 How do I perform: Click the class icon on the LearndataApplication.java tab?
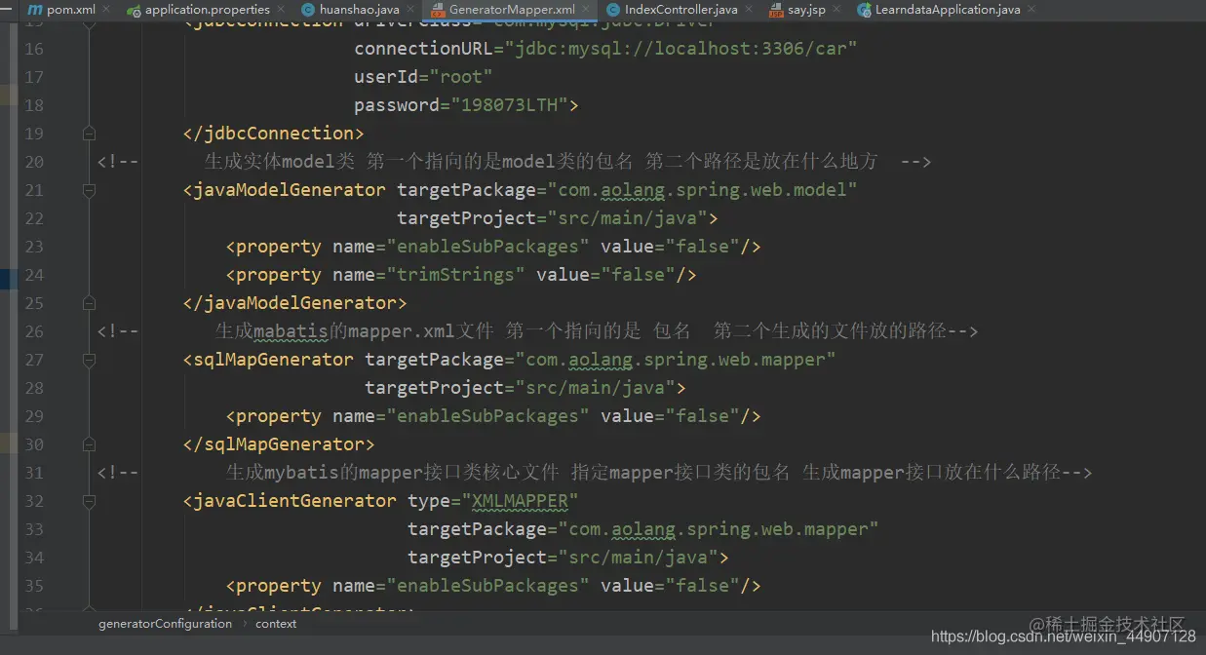click(x=864, y=10)
